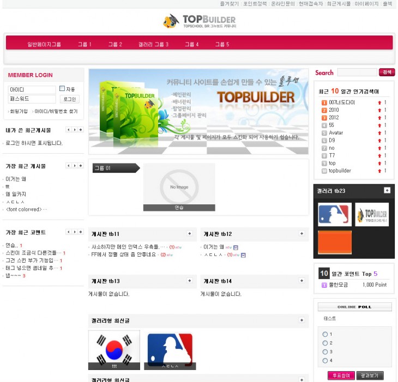Open more for 게시판 tb14 board
398x382 pixels.
pos(301,281)
